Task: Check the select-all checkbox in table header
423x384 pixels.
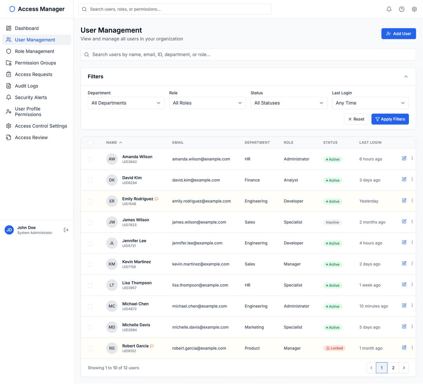Action: click(89, 142)
